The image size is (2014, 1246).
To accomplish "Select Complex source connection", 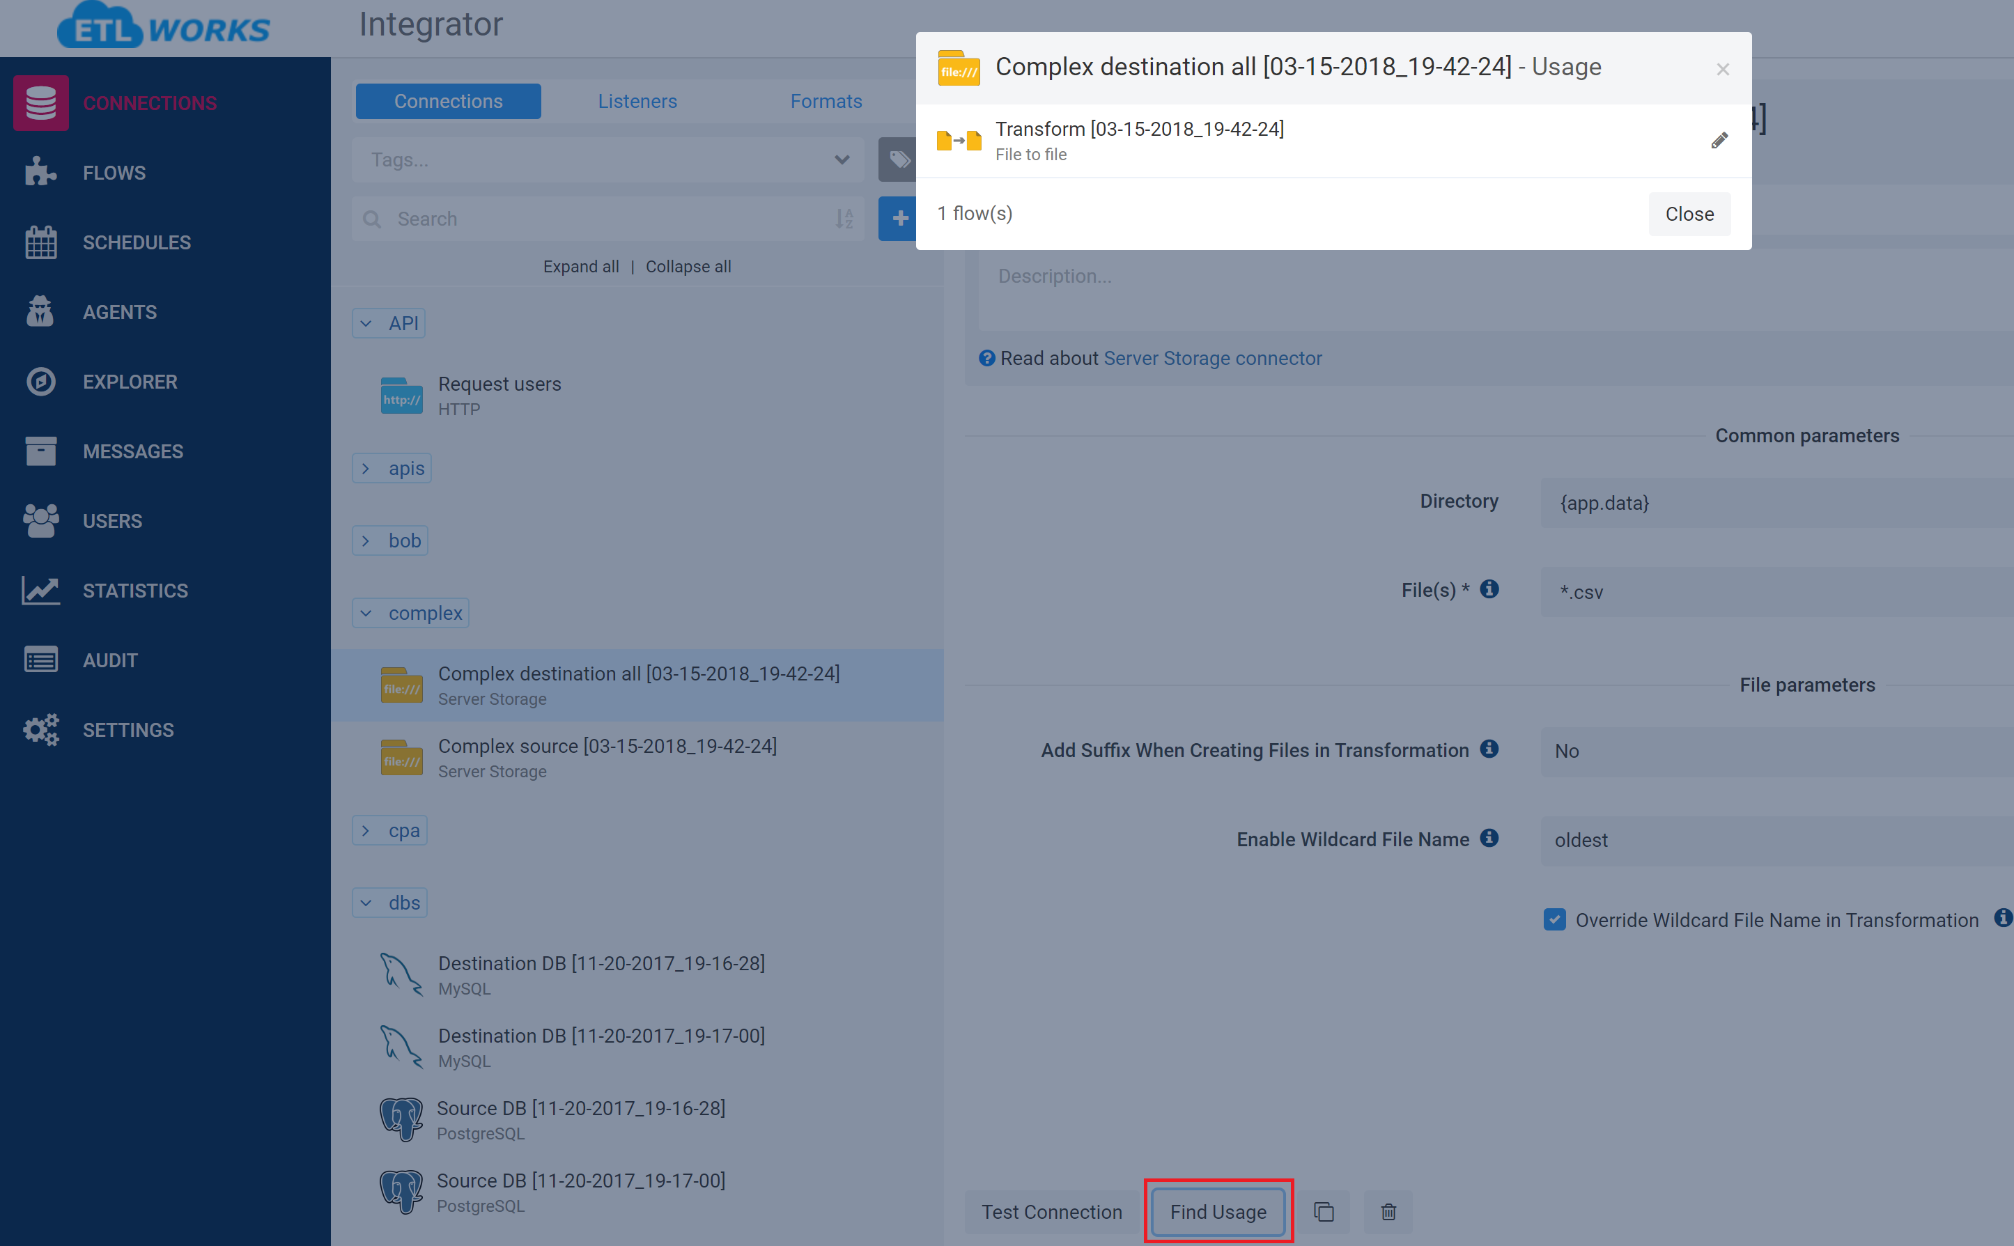I will click(637, 757).
